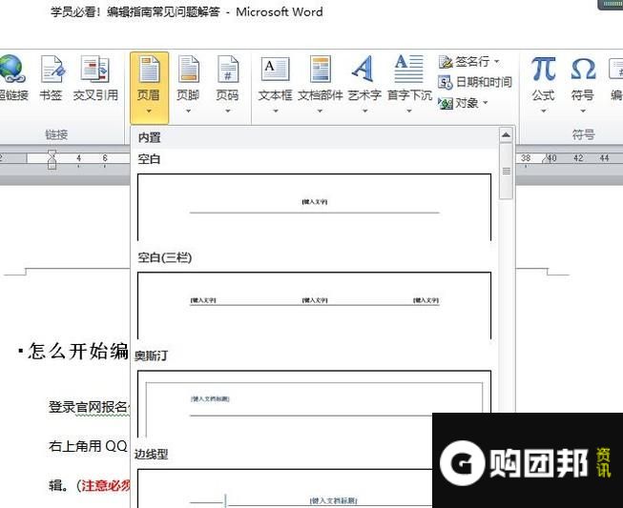Click the 页码 page number icon
Viewport: 623px width, 508px height.
click(x=228, y=69)
